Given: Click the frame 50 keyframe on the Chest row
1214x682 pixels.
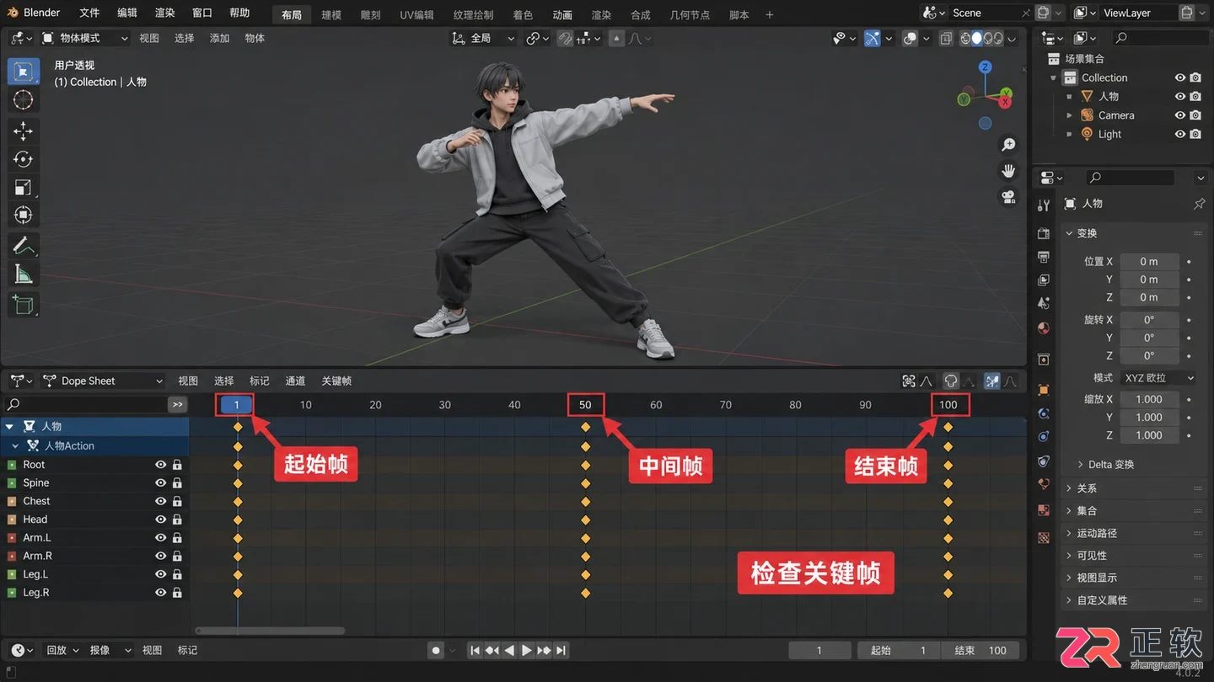Looking at the screenshot, I should [586, 501].
